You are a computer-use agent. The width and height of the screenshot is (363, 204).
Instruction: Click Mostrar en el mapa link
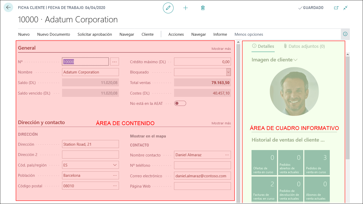tap(148, 136)
